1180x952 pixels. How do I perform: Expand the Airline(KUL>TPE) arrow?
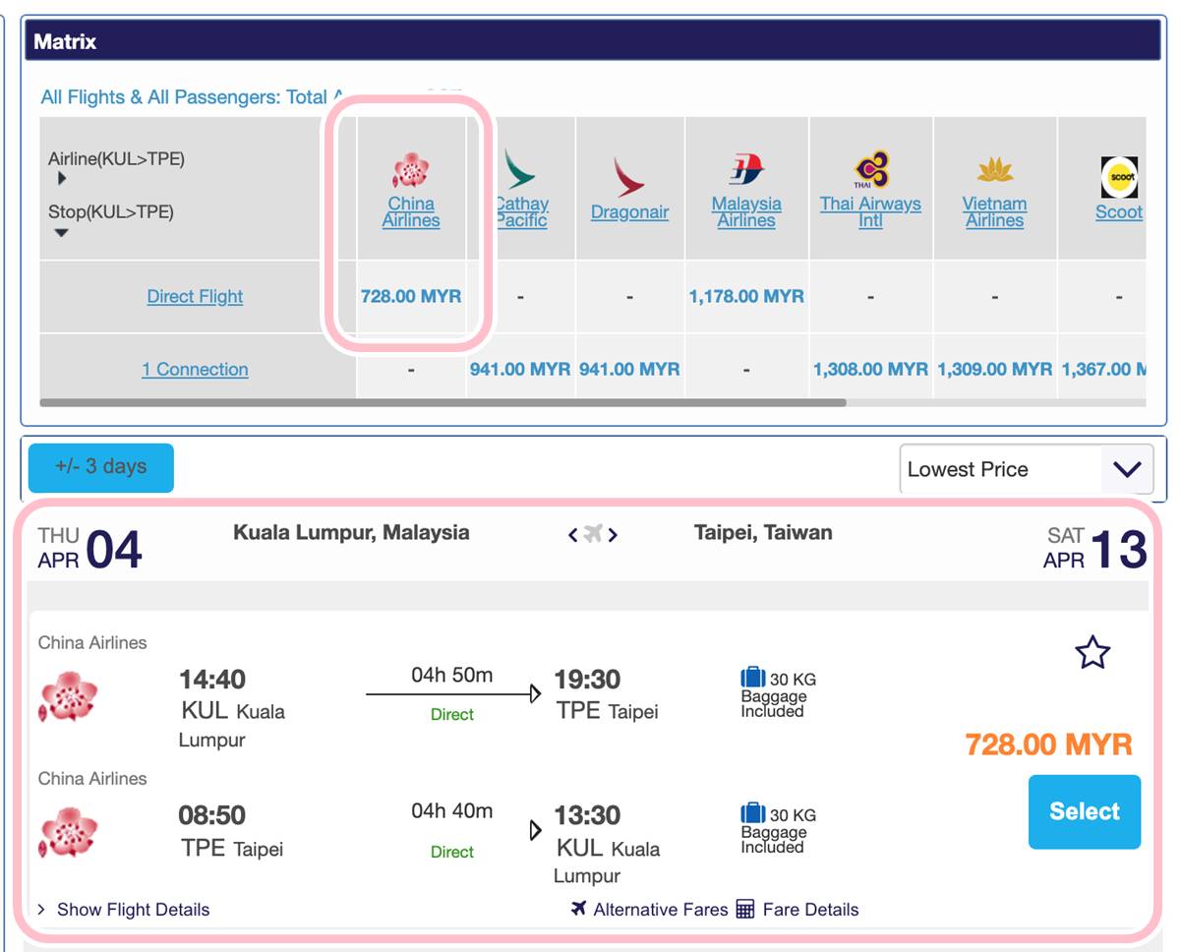pyautogui.click(x=62, y=179)
